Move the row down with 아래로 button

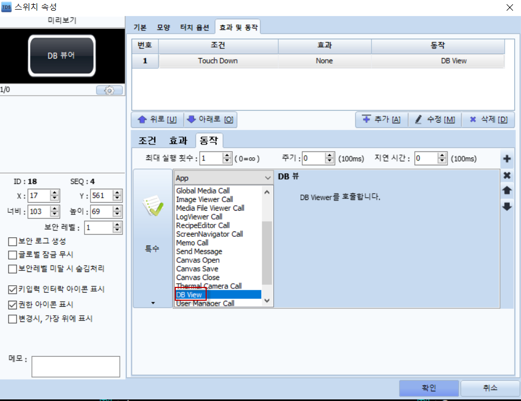click(x=210, y=119)
